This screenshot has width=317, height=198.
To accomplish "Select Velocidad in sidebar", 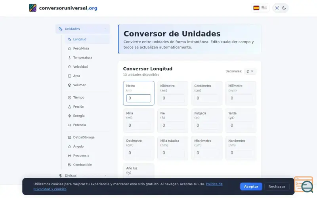I will 87,67.
